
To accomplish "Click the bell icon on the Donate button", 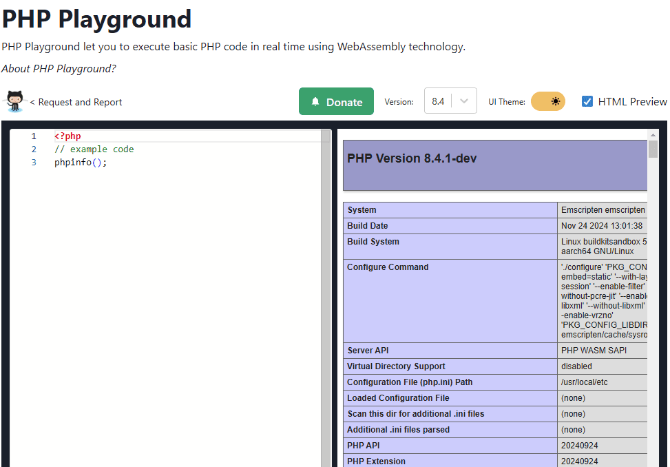I will click(316, 101).
